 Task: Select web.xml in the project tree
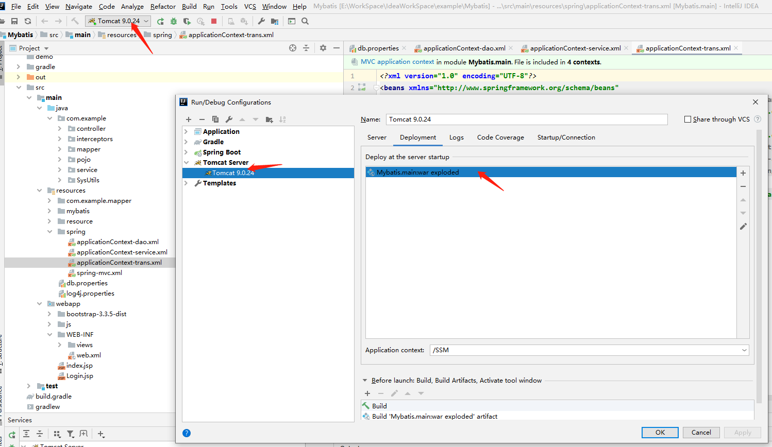(x=89, y=355)
